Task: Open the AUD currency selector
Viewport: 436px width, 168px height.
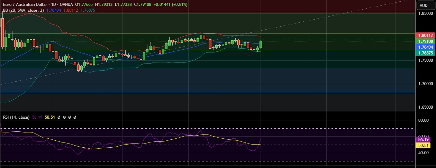Action: click(x=424, y=5)
